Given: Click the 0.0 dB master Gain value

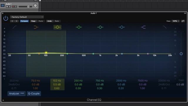Looking at the screenshot, I should coord(180,85).
